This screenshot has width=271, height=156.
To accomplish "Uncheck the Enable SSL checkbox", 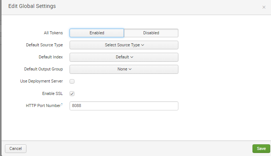I will click(x=72, y=93).
